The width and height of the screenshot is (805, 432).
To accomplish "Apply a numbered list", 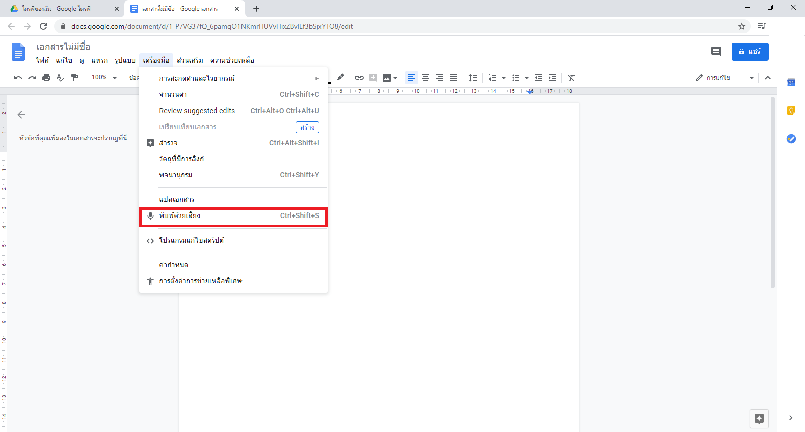I will (x=493, y=78).
